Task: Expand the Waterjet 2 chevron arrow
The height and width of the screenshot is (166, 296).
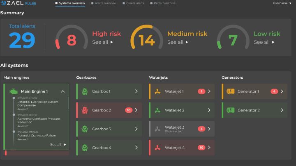Action: coord(209,110)
